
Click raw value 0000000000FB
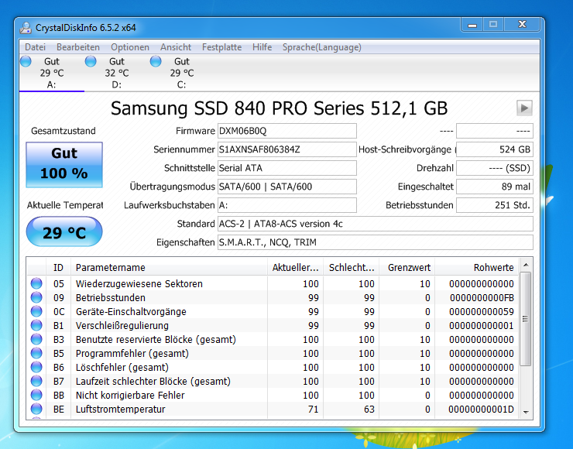click(x=482, y=298)
